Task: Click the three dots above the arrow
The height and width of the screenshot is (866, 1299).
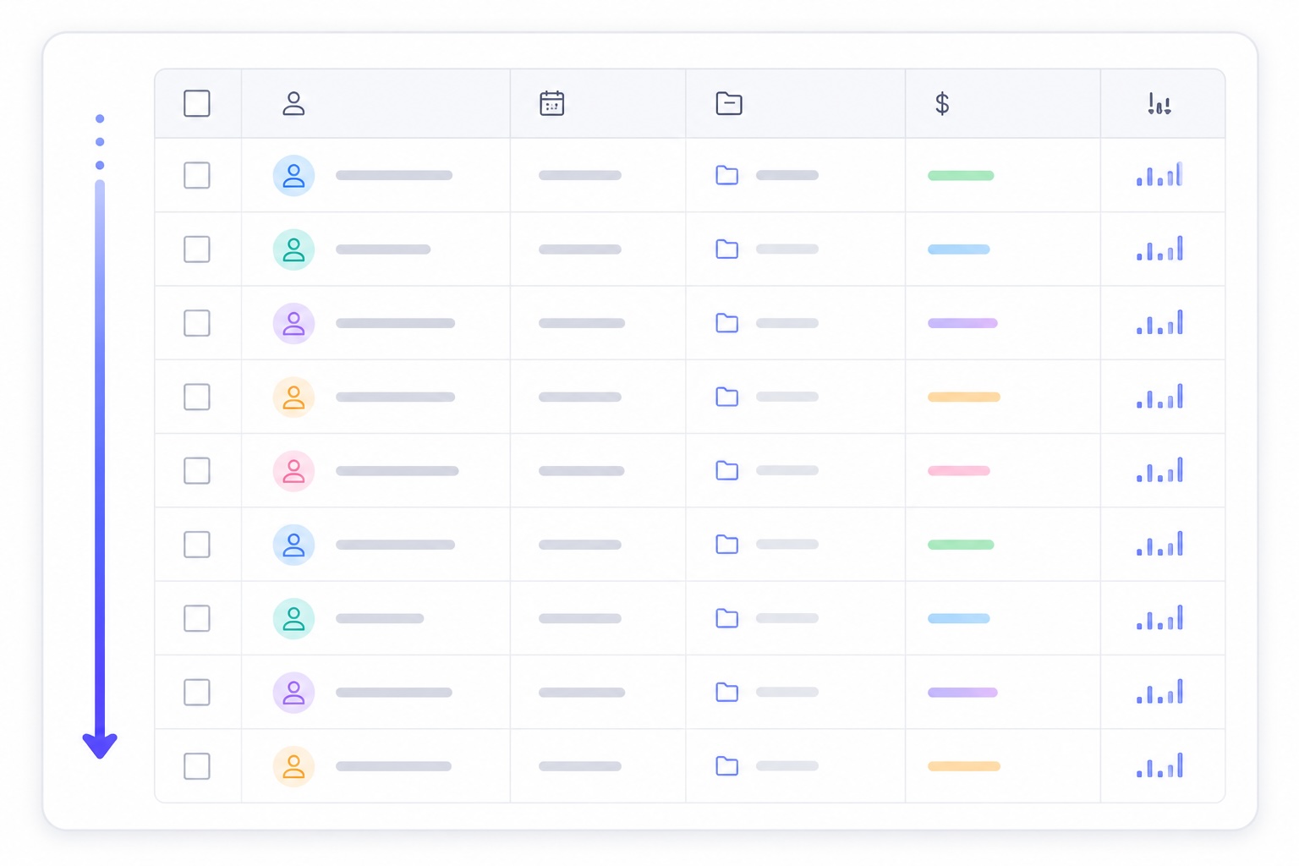Action: coord(100,141)
